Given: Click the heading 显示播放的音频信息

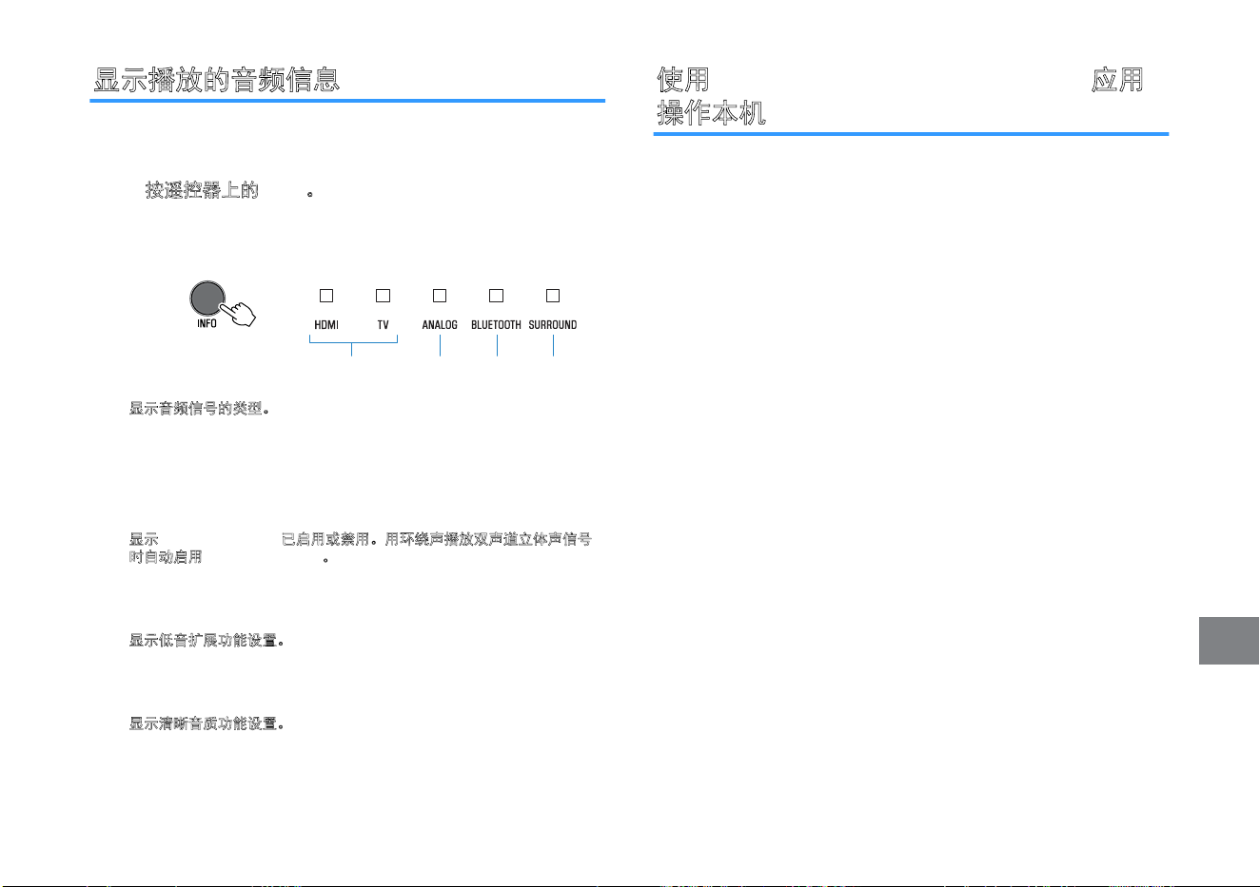Looking at the screenshot, I should 217,80.
